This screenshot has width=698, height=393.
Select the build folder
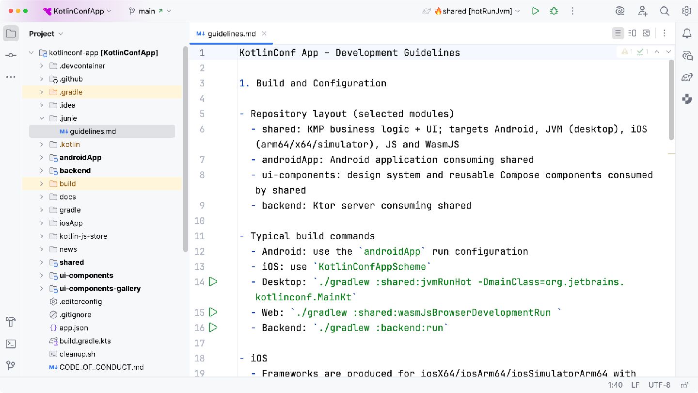[x=67, y=184]
